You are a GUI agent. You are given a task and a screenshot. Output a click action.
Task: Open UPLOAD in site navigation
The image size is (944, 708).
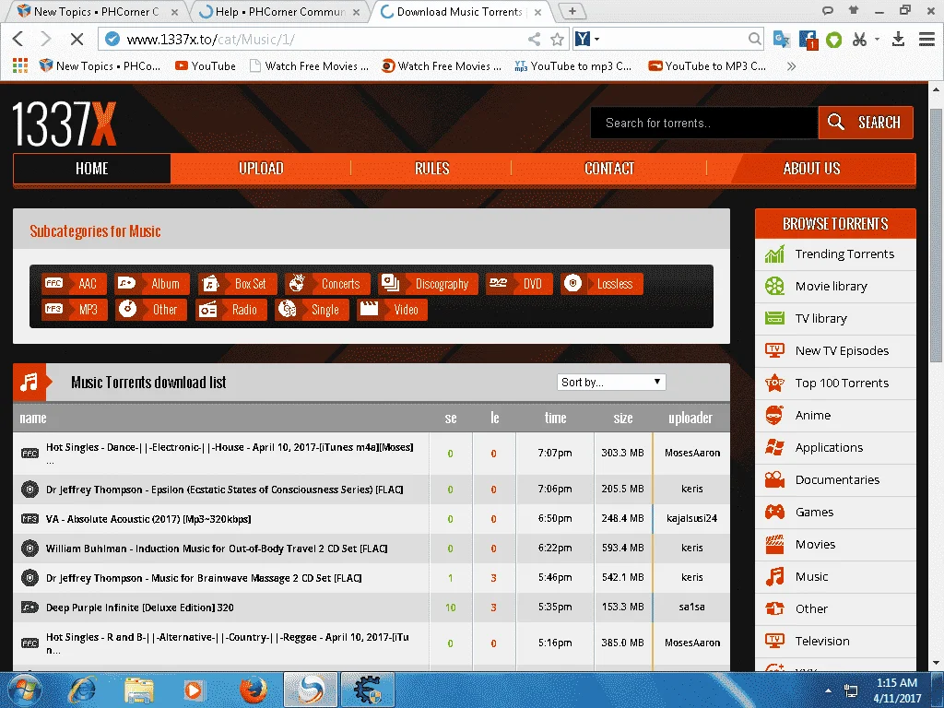(261, 169)
